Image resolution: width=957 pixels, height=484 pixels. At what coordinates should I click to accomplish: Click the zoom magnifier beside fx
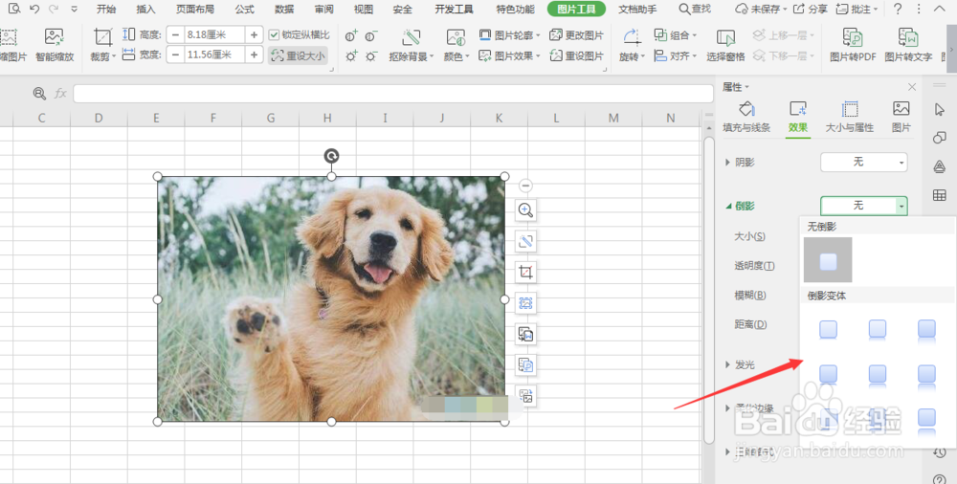point(39,94)
